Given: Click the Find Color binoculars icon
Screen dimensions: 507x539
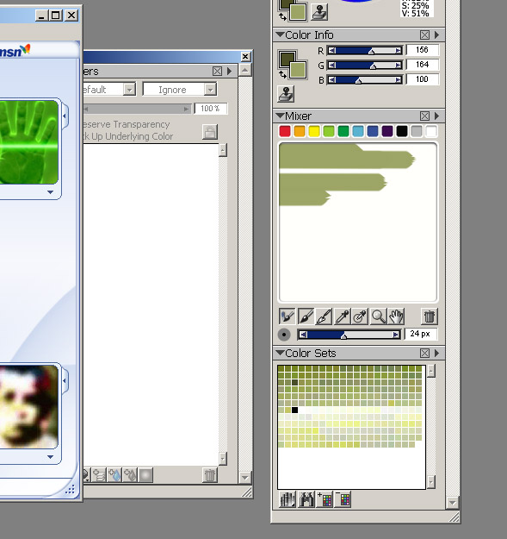Looking at the screenshot, I should click(x=306, y=499).
